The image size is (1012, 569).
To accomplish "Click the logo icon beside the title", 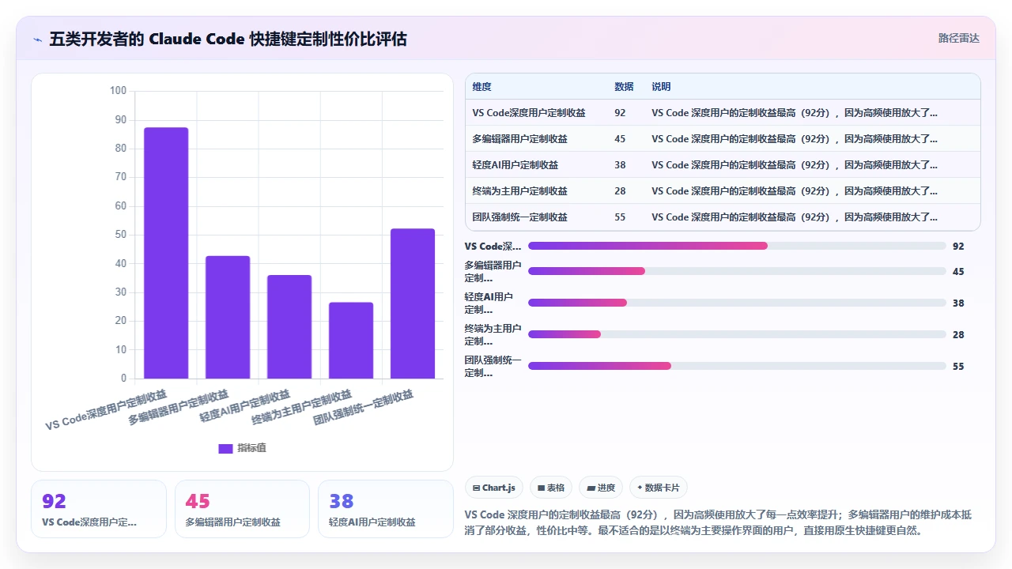I will tap(38, 39).
